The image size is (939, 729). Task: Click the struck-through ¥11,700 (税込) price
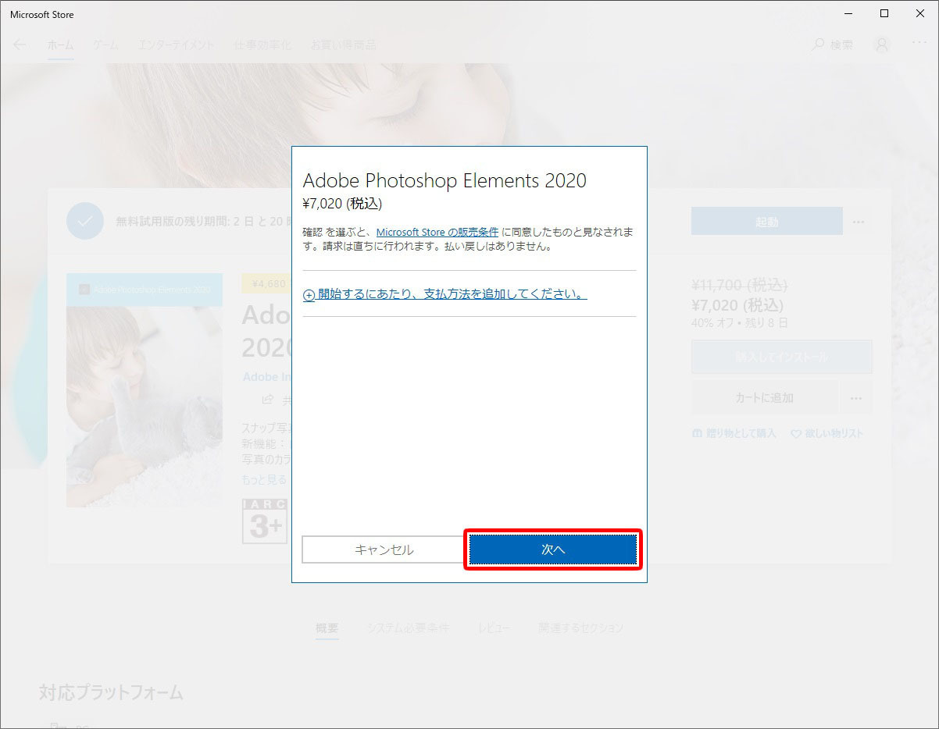click(740, 286)
